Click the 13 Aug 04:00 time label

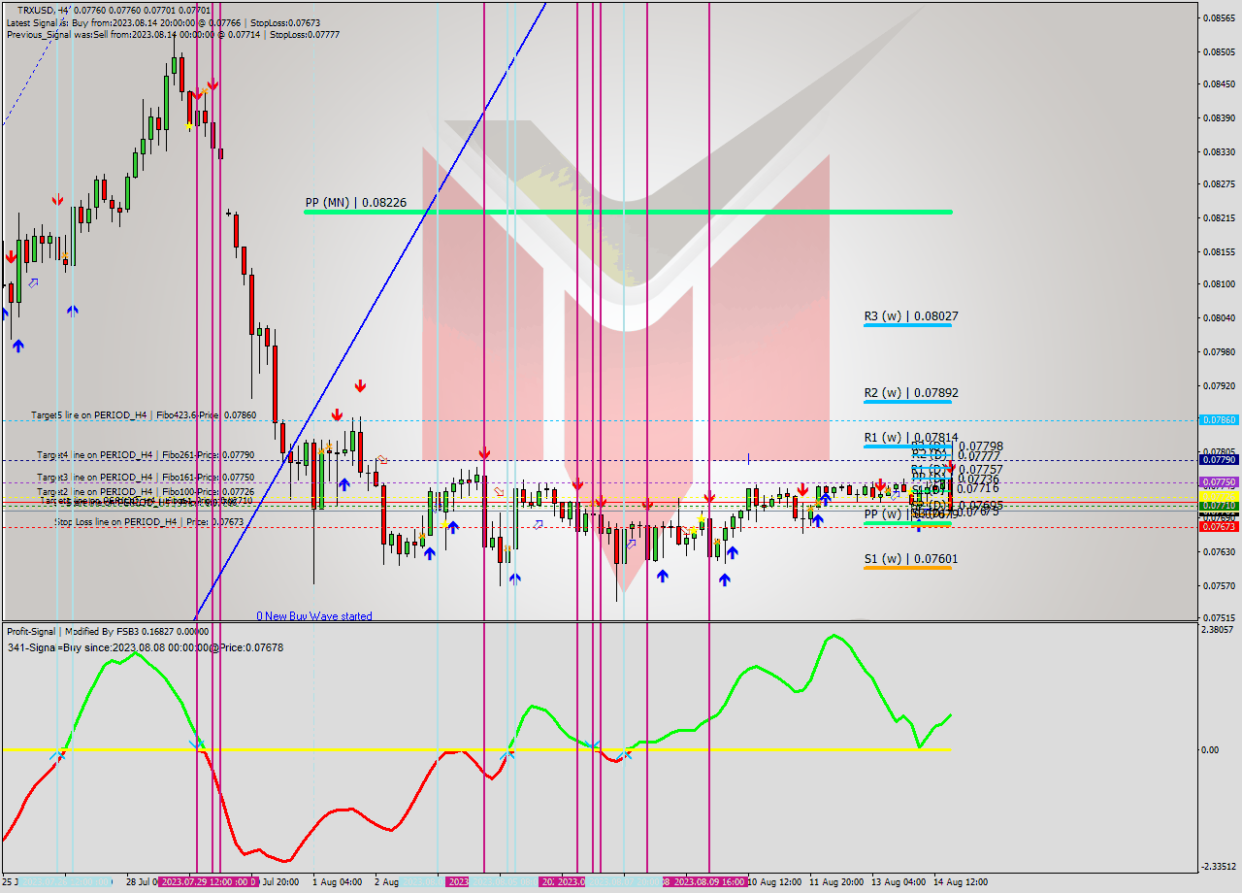point(898,882)
